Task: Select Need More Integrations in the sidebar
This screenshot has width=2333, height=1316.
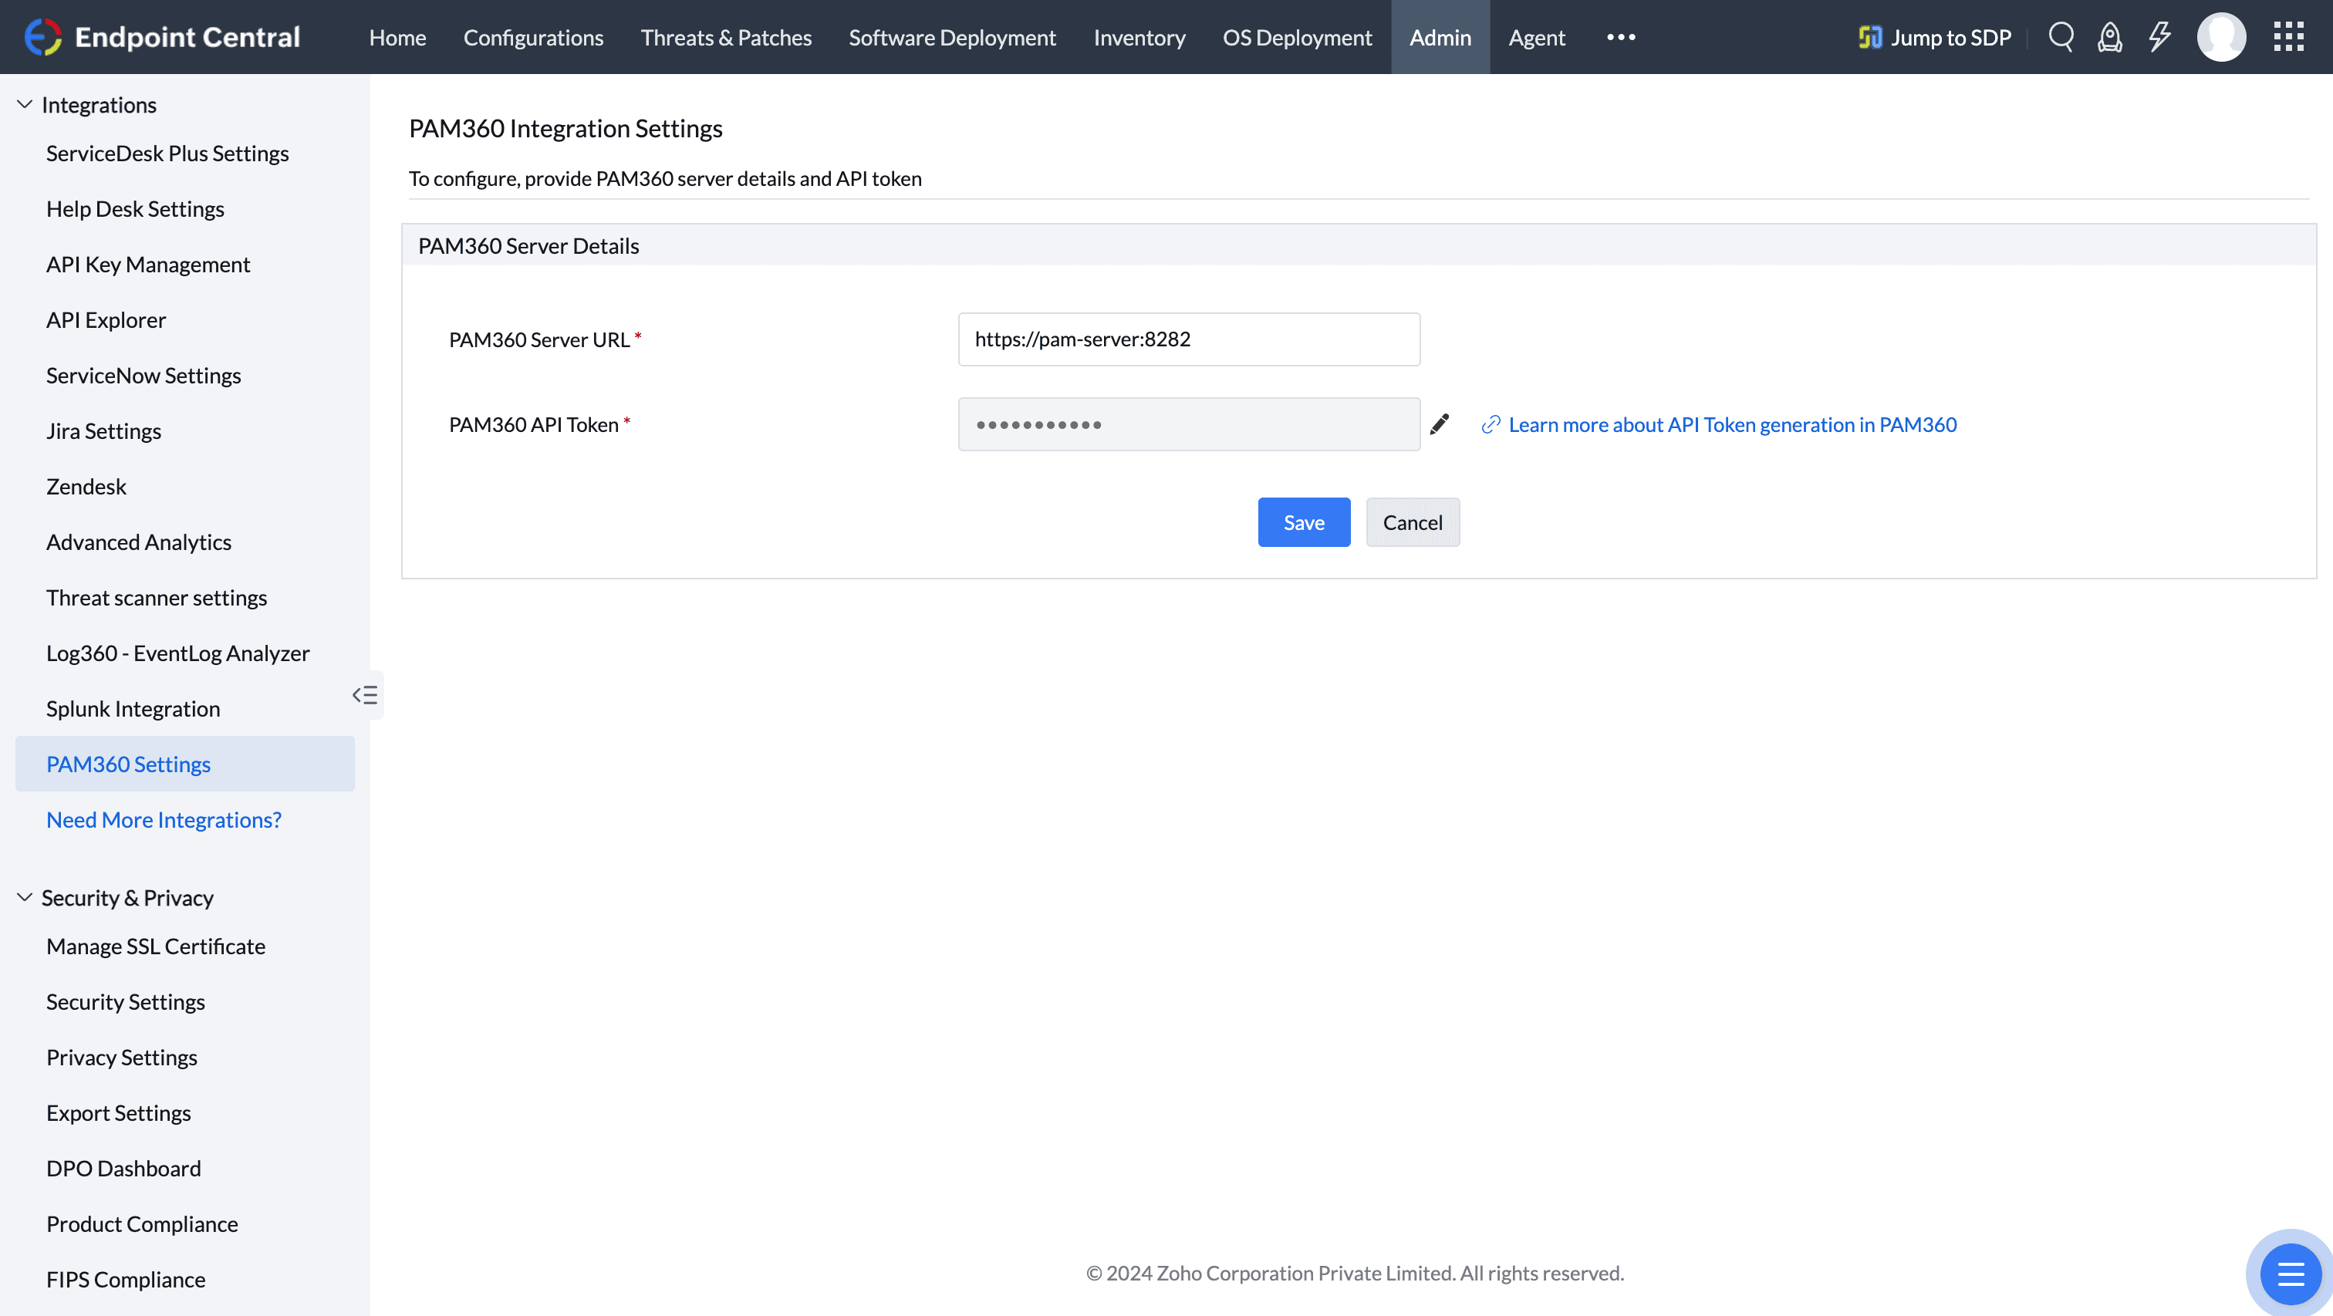Action: 164,818
